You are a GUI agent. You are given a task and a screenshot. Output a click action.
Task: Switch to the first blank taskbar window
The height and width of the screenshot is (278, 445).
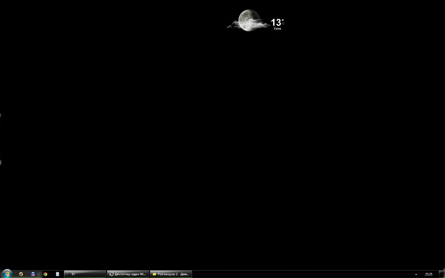pyautogui.click(x=85, y=274)
